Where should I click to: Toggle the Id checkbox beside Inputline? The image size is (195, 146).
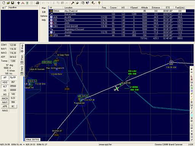pos(6,8)
